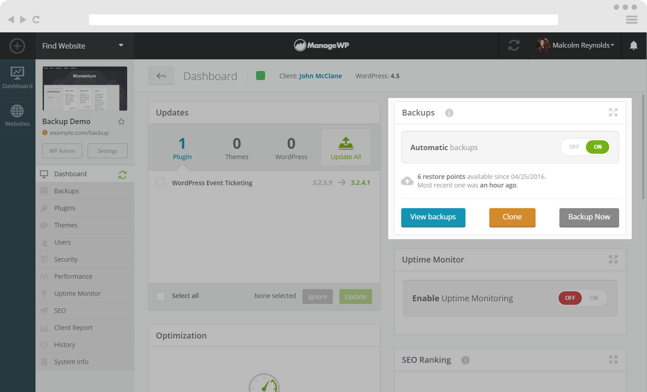Click the browser address bar

coord(323,20)
